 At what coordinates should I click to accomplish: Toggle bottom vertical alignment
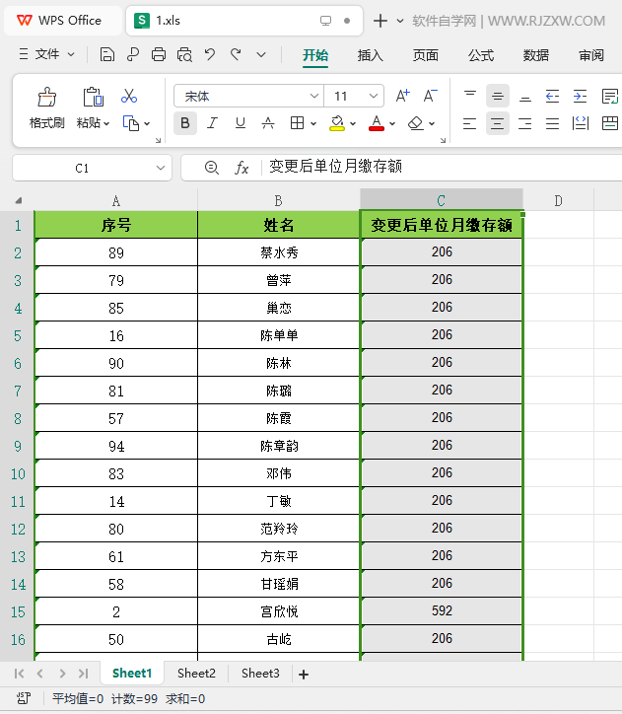[x=525, y=99]
